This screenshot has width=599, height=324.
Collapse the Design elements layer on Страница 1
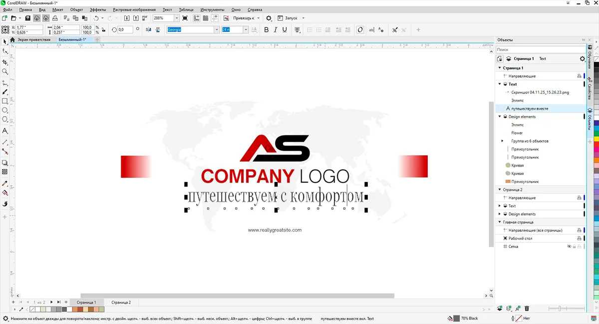click(500, 117)
